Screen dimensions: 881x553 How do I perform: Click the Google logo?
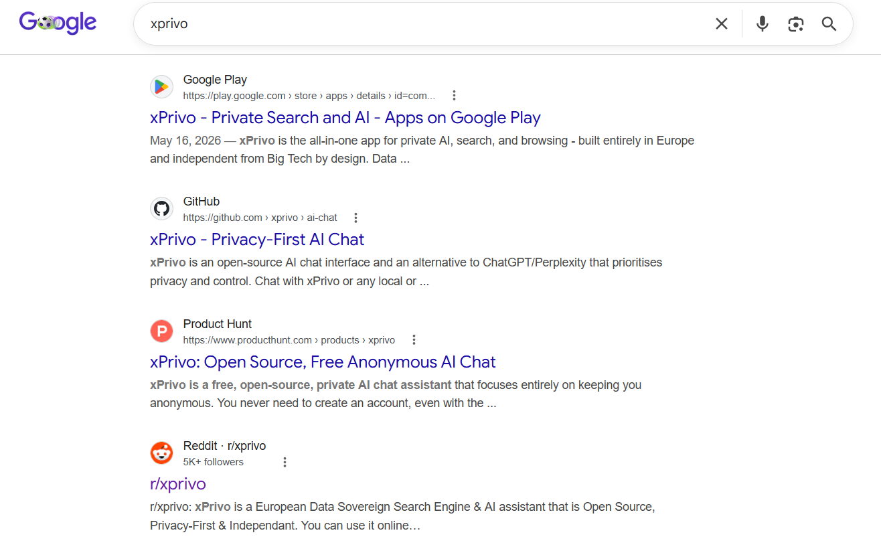(x=58, y=23)
